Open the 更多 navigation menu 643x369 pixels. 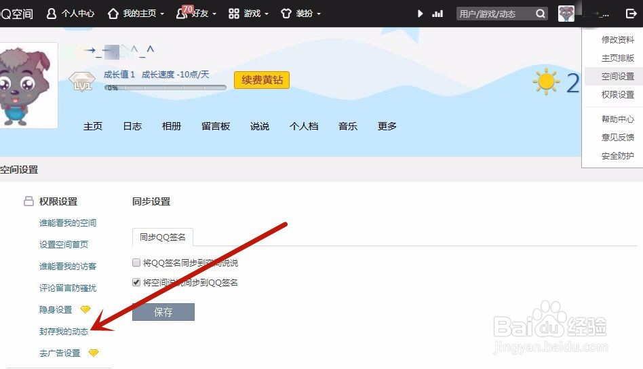coord(387,126)
